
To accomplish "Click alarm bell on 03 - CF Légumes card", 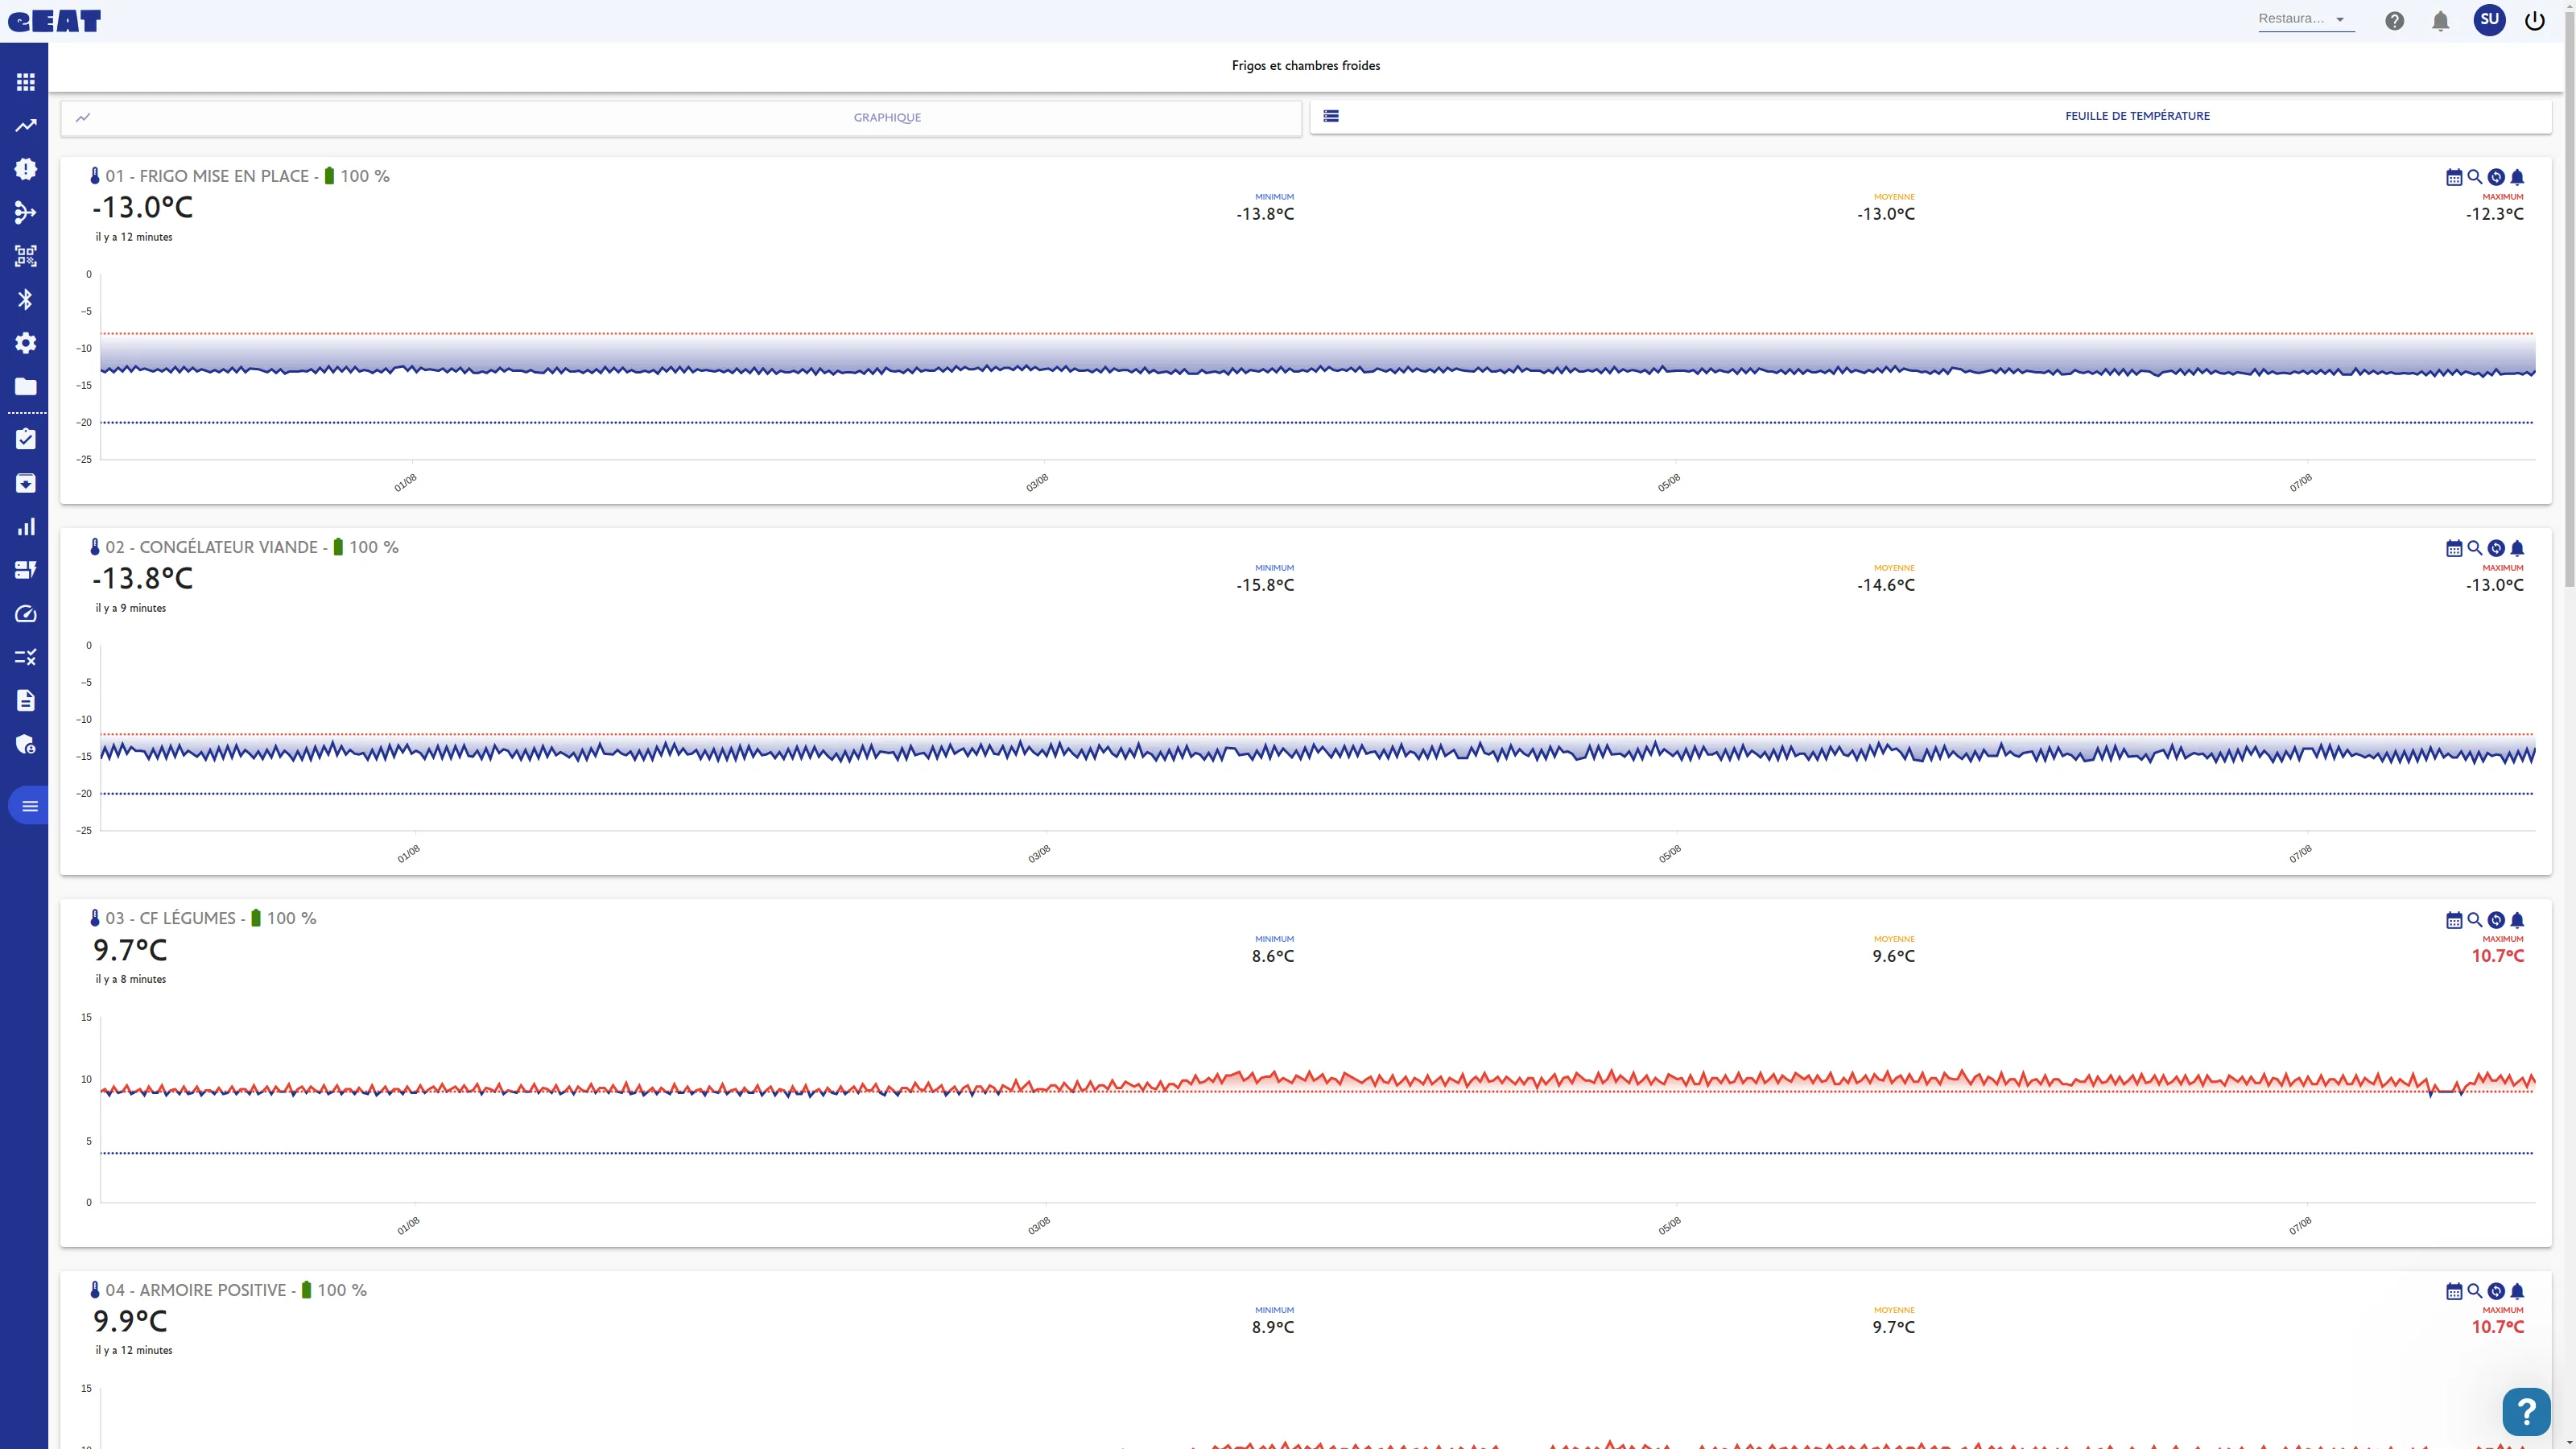I will 2517,920.
